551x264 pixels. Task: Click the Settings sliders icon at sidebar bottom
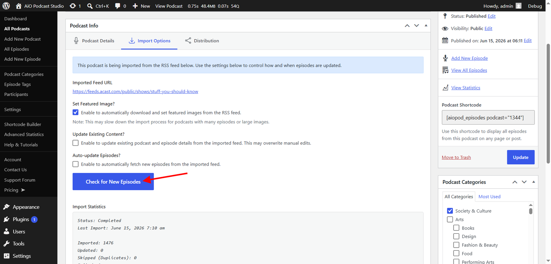[x=7, y=256]
